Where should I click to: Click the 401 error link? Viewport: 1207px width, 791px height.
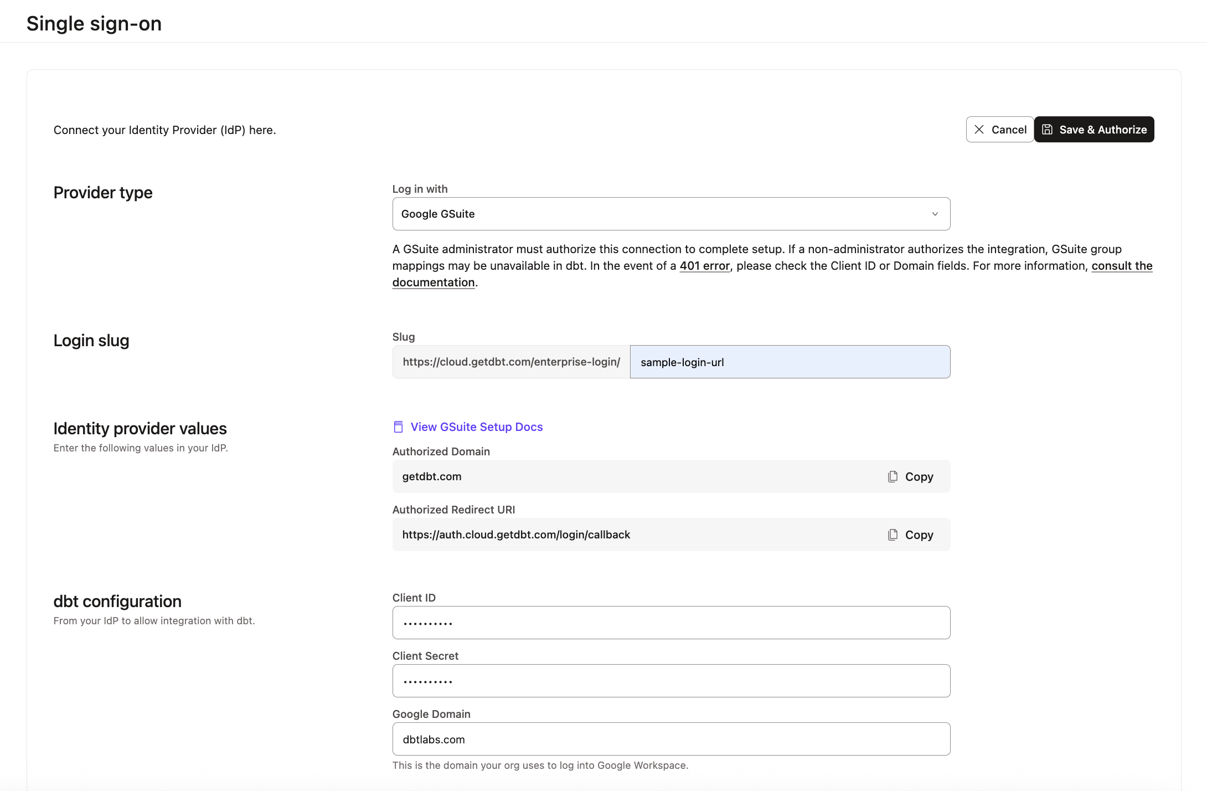click(x=704, y=265)
